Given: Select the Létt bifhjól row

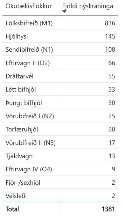Looking at the screenshot, I should click(x=60, y=89).
